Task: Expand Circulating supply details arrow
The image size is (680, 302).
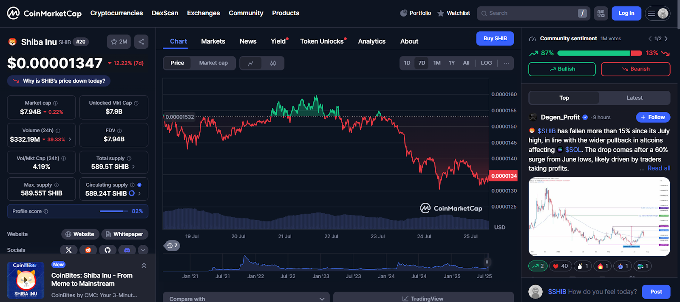Action: point(139,193)
